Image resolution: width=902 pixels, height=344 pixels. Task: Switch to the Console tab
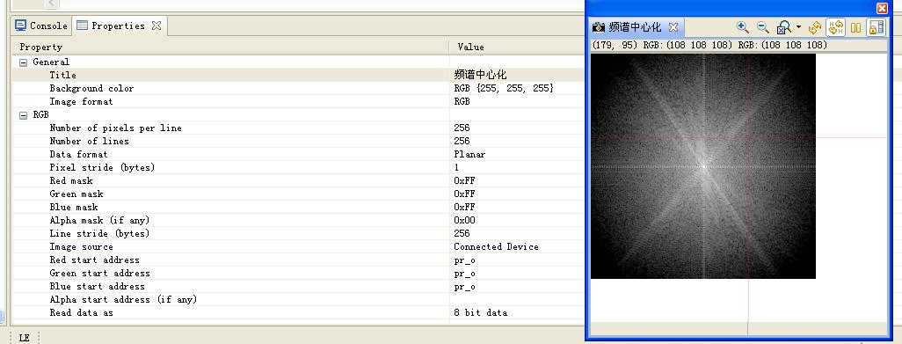41,26
